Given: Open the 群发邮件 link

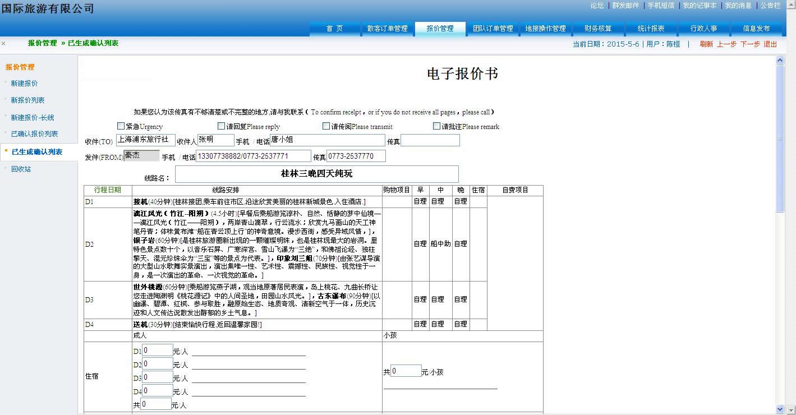Looking at the screenshot, I should coord(625,6).
